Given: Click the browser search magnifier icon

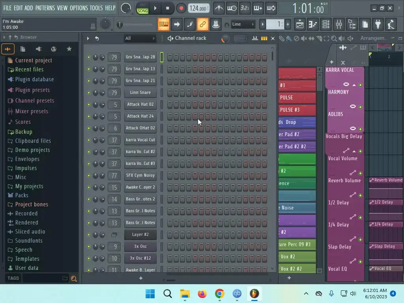Looking at the screenshot, I should pyautogui.click(x=74, y=279).
